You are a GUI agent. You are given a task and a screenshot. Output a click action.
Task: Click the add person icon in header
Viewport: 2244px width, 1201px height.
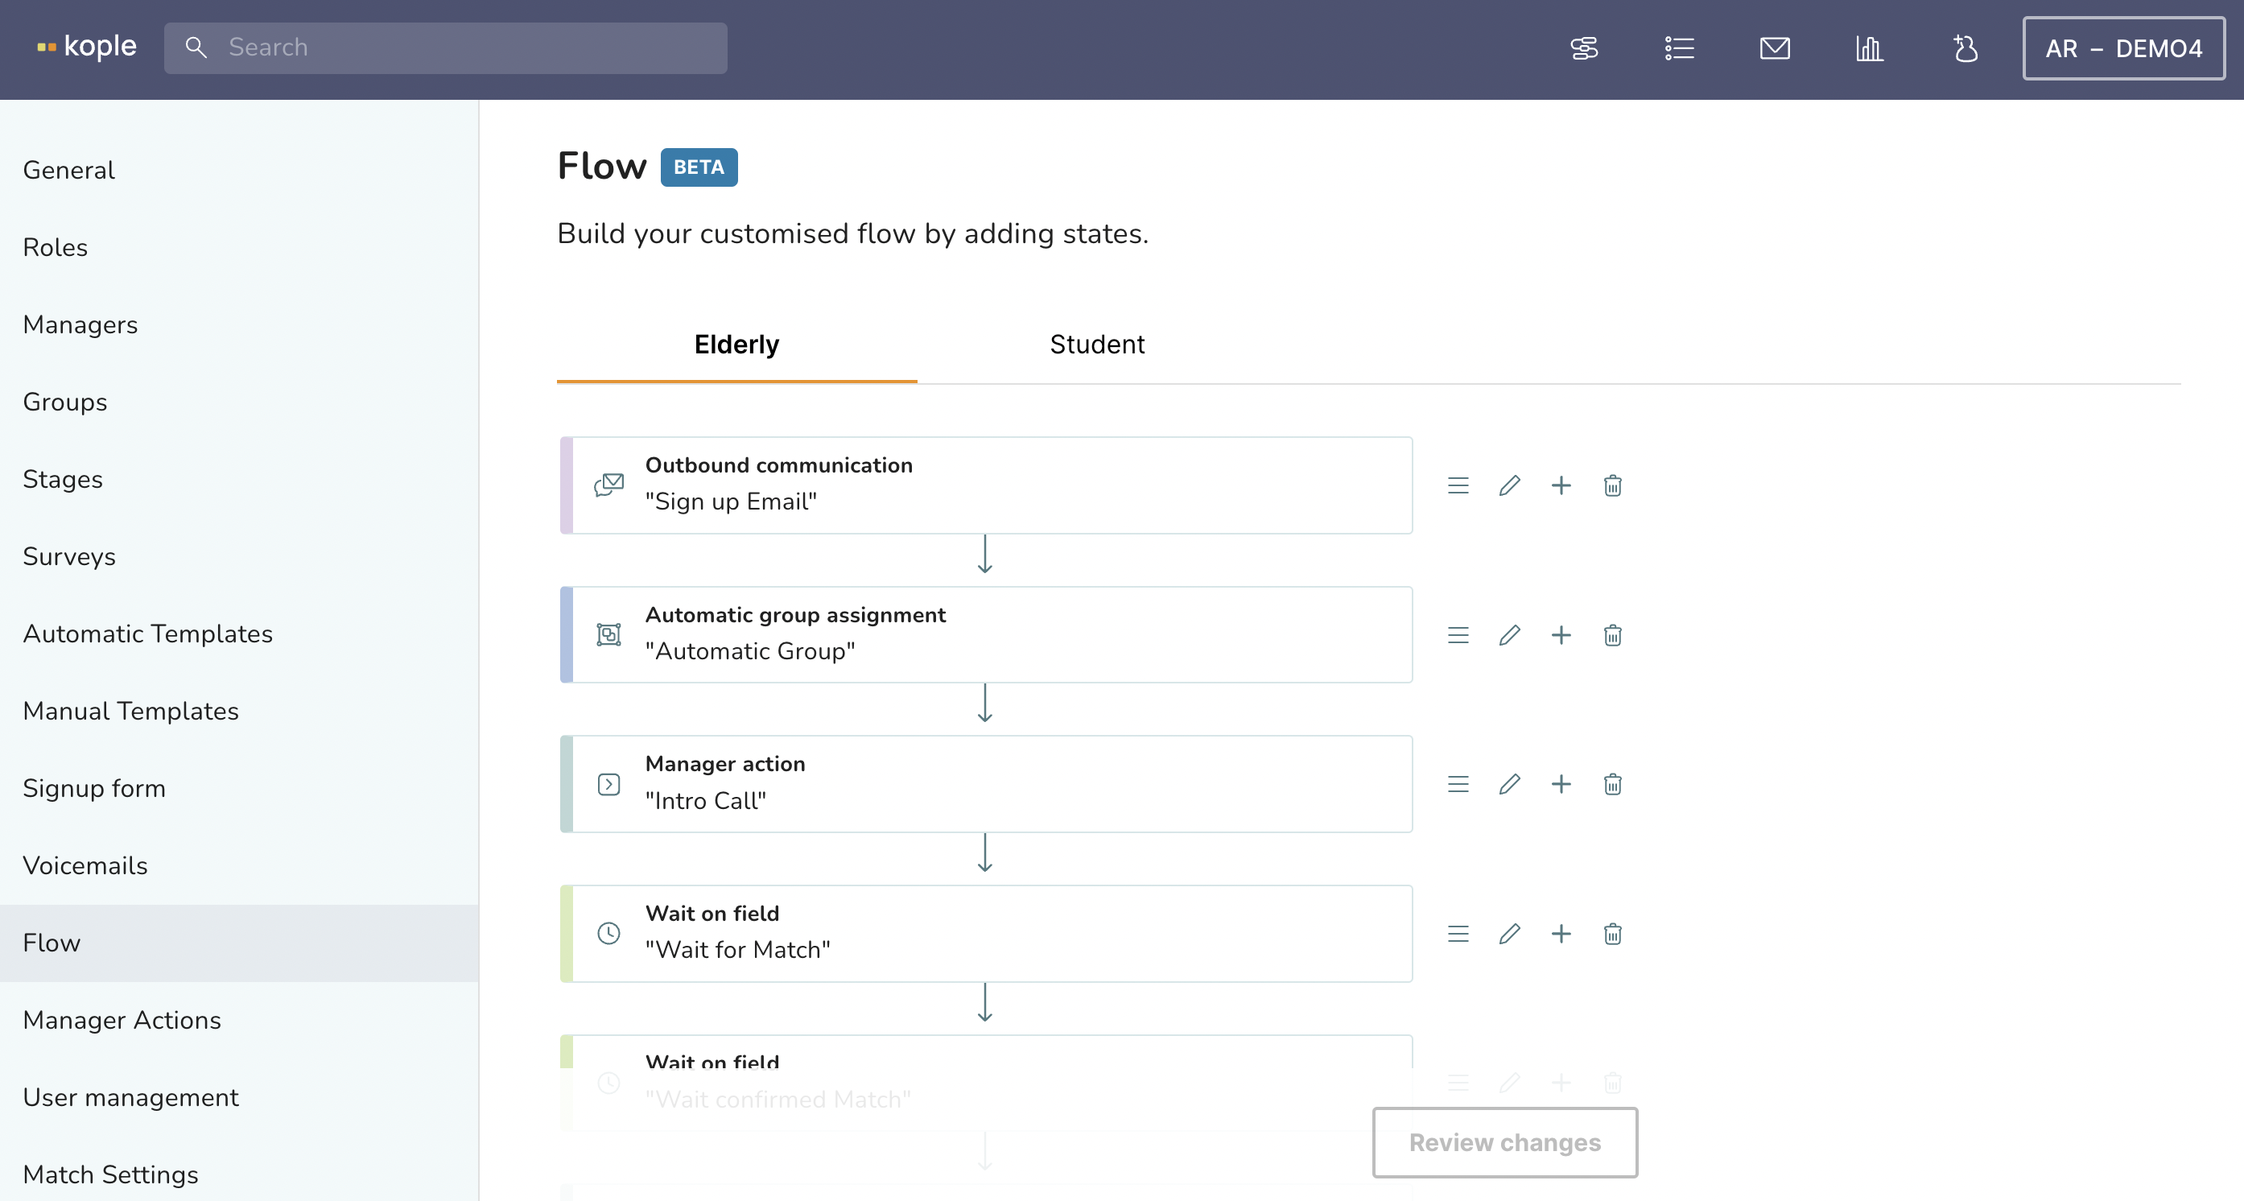1966,49
